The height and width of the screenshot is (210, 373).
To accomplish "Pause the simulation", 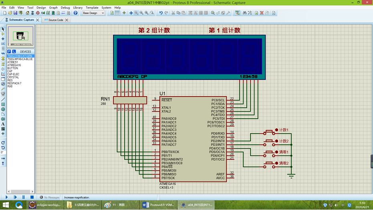I will [24, 197].
